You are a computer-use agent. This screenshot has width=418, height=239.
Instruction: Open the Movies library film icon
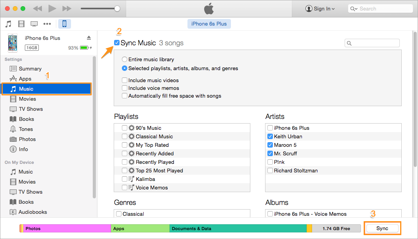21,24
